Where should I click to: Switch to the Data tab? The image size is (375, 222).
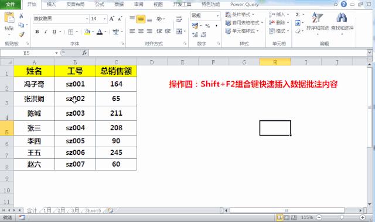click(119, 4)
